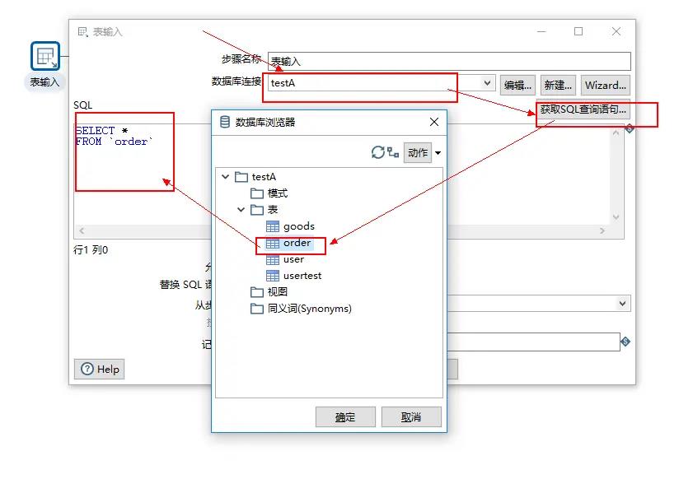693x479 pixels.
Task: Select the usertest table icon
Action: (273, 276)
